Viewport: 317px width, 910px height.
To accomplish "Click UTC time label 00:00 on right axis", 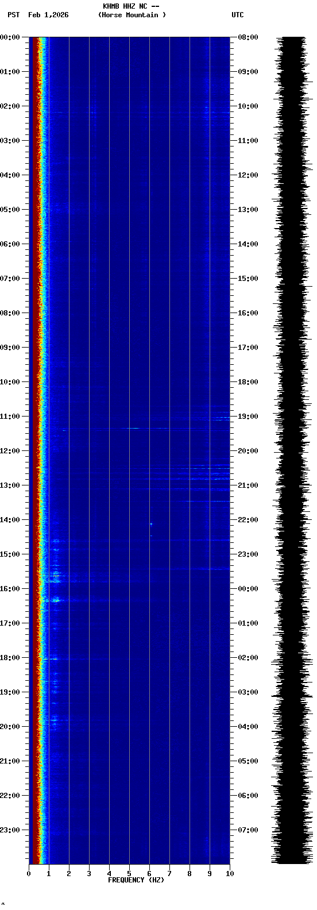I will pyautogui.click(x=248, y=589).
